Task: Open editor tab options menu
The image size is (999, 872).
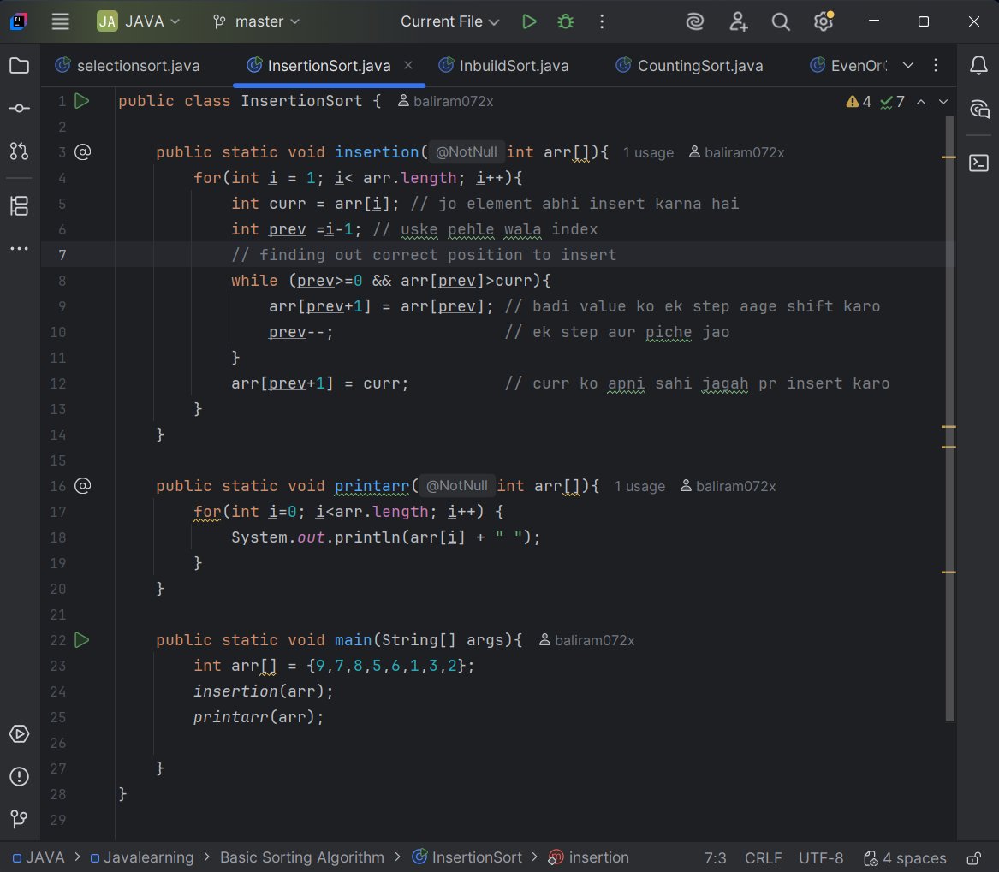Action: coord(936,65)
